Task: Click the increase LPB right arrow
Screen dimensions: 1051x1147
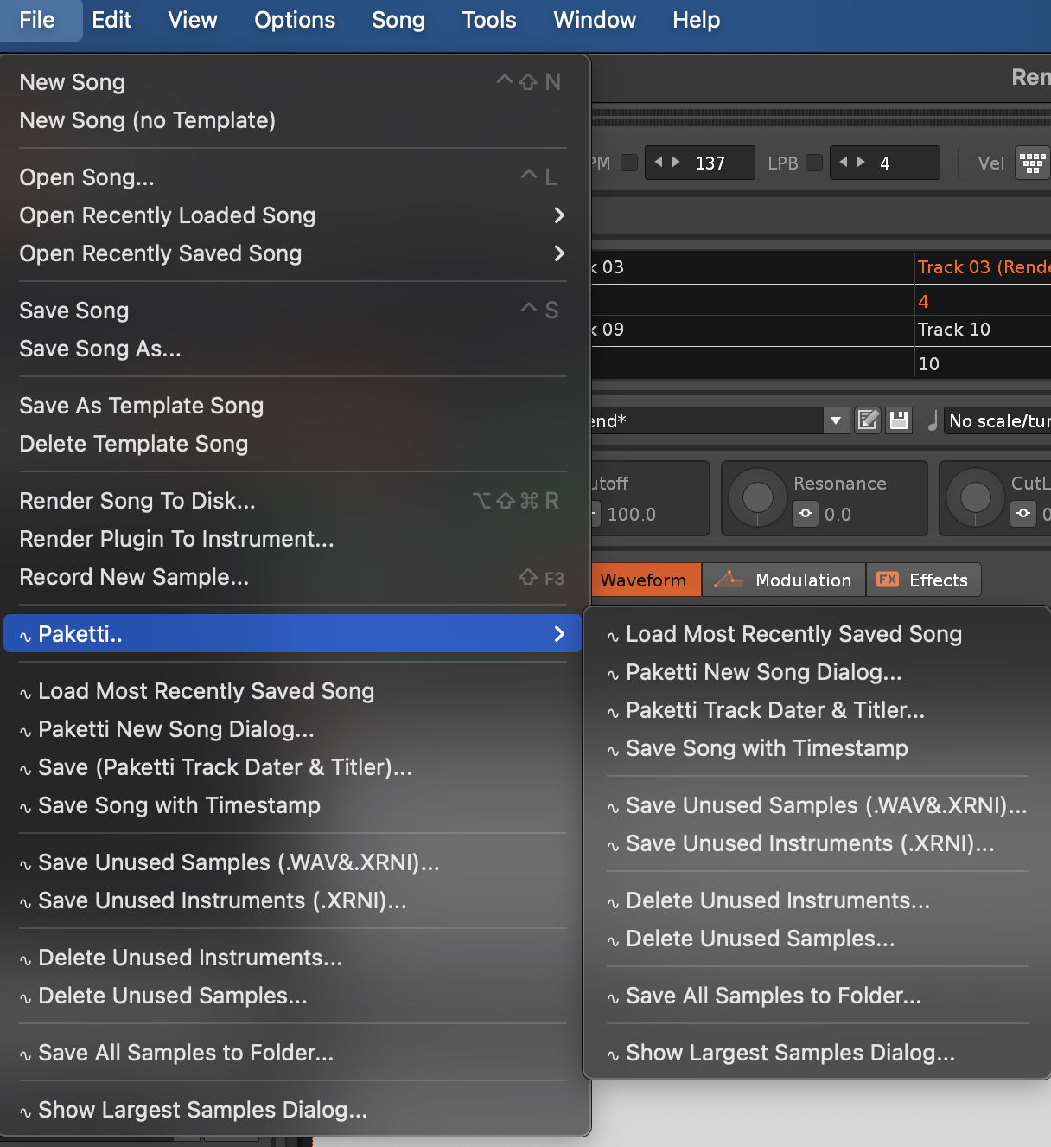Action: pyautogui.click(x=861, y=163)
